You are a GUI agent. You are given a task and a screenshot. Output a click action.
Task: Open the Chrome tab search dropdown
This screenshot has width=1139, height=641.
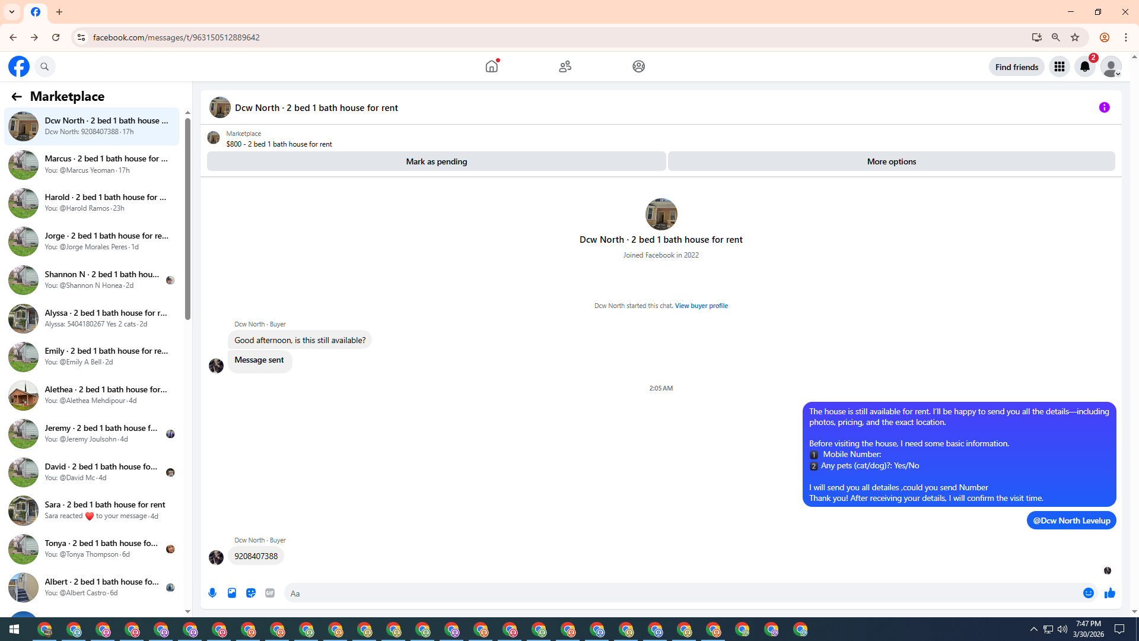point(12,12)
